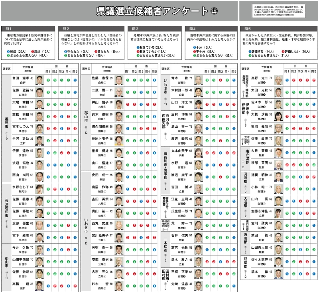Open the photo of 二瓶 陽一

pos(119,92)
